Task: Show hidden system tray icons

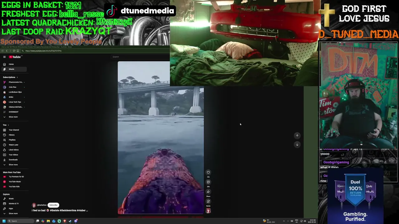Action: tap(284, 221)
